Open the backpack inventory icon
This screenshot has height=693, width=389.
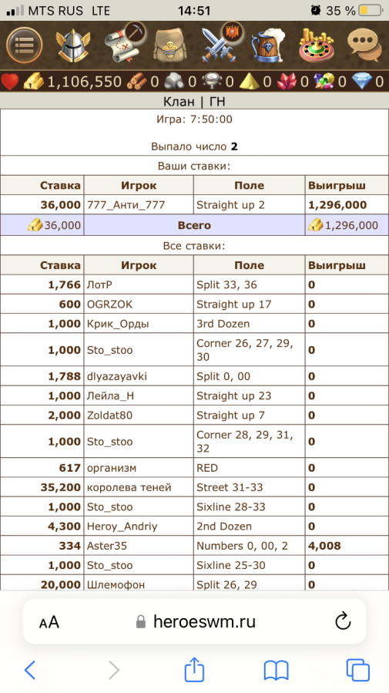tap(169, 45)
